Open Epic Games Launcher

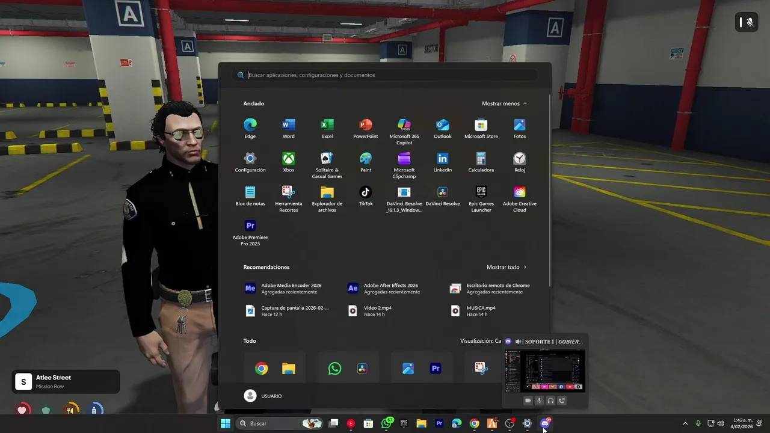[x=481, y=198]
